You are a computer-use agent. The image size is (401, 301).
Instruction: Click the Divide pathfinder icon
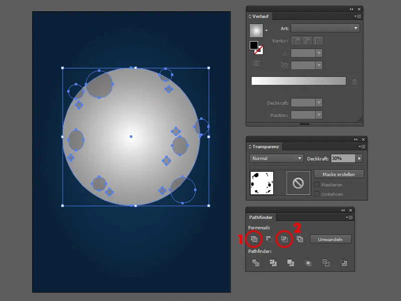coord(256,263)
